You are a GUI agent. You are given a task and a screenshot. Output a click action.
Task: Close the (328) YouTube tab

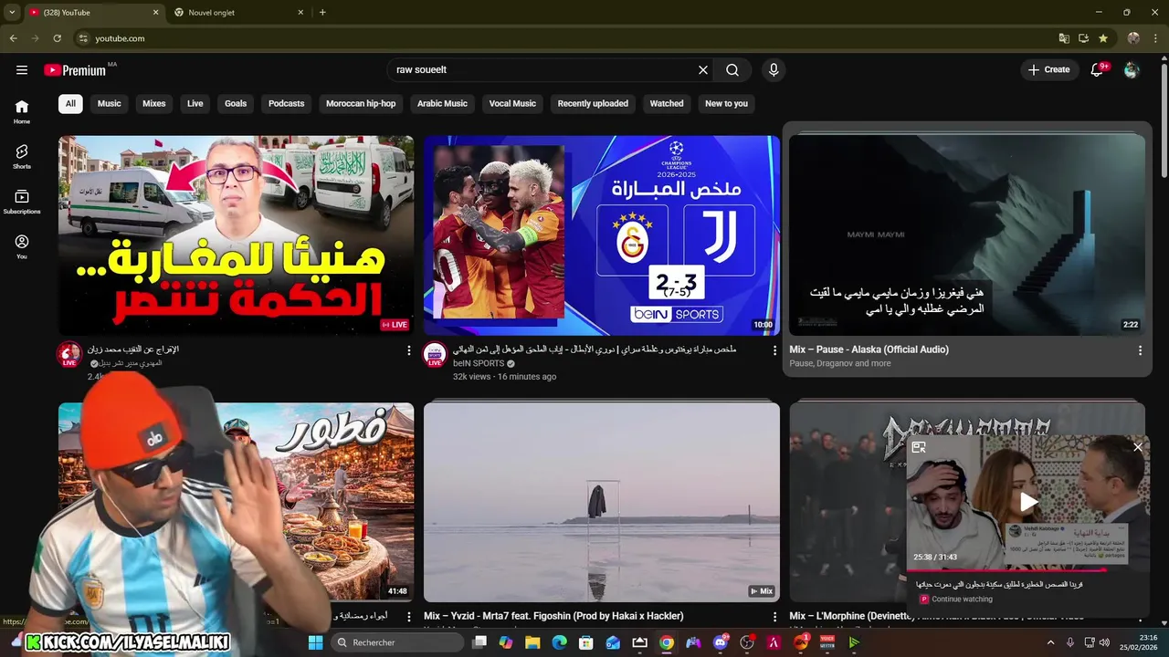(155, 12)
